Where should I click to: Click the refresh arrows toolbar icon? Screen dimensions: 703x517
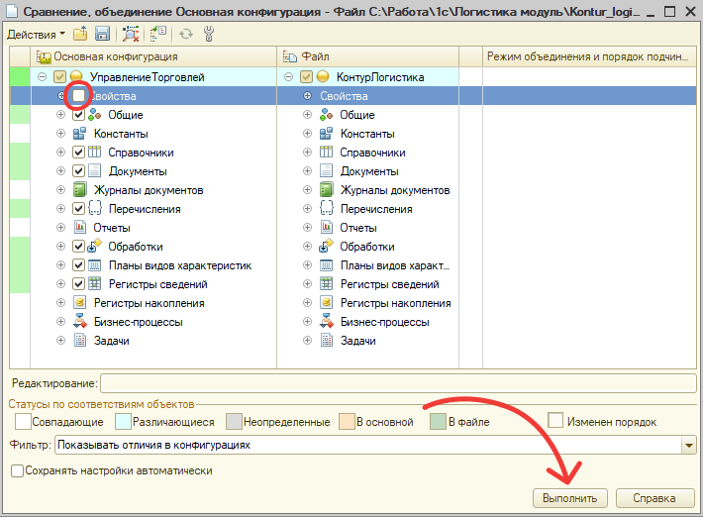[186, 34]
